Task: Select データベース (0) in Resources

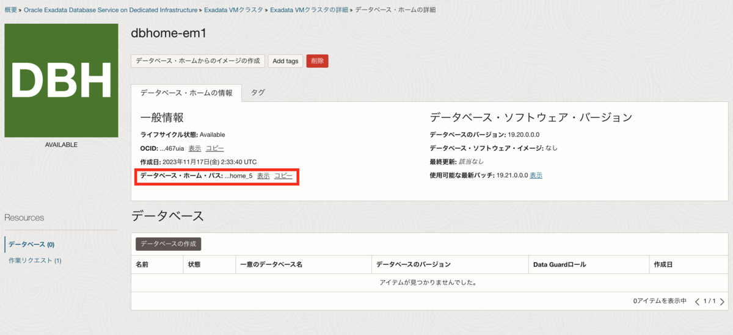Action: tap(32, 245)
